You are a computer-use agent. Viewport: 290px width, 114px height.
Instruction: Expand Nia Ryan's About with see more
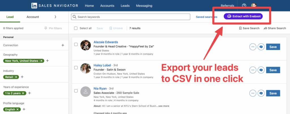pyautogui.click(x=163, y=106)
